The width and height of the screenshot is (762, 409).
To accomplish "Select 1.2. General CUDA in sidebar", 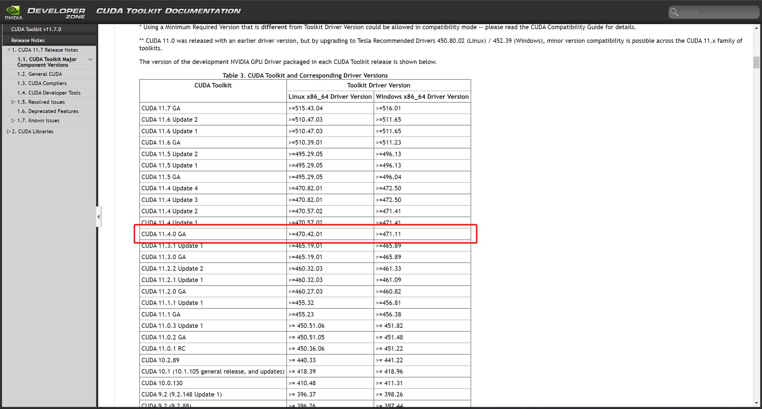I will [40, 74].
